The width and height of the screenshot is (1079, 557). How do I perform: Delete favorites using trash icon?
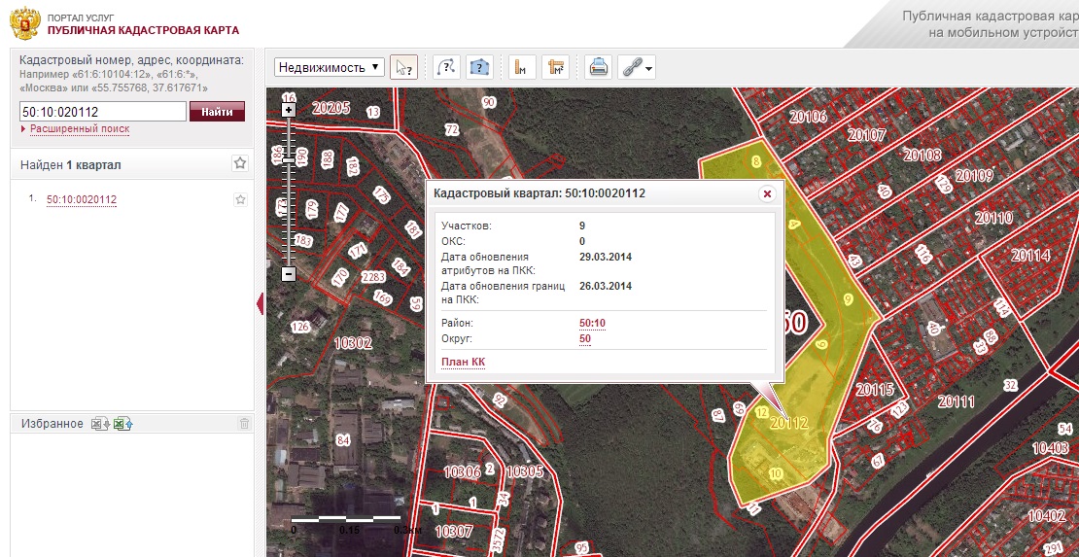[x=244, y=424]
